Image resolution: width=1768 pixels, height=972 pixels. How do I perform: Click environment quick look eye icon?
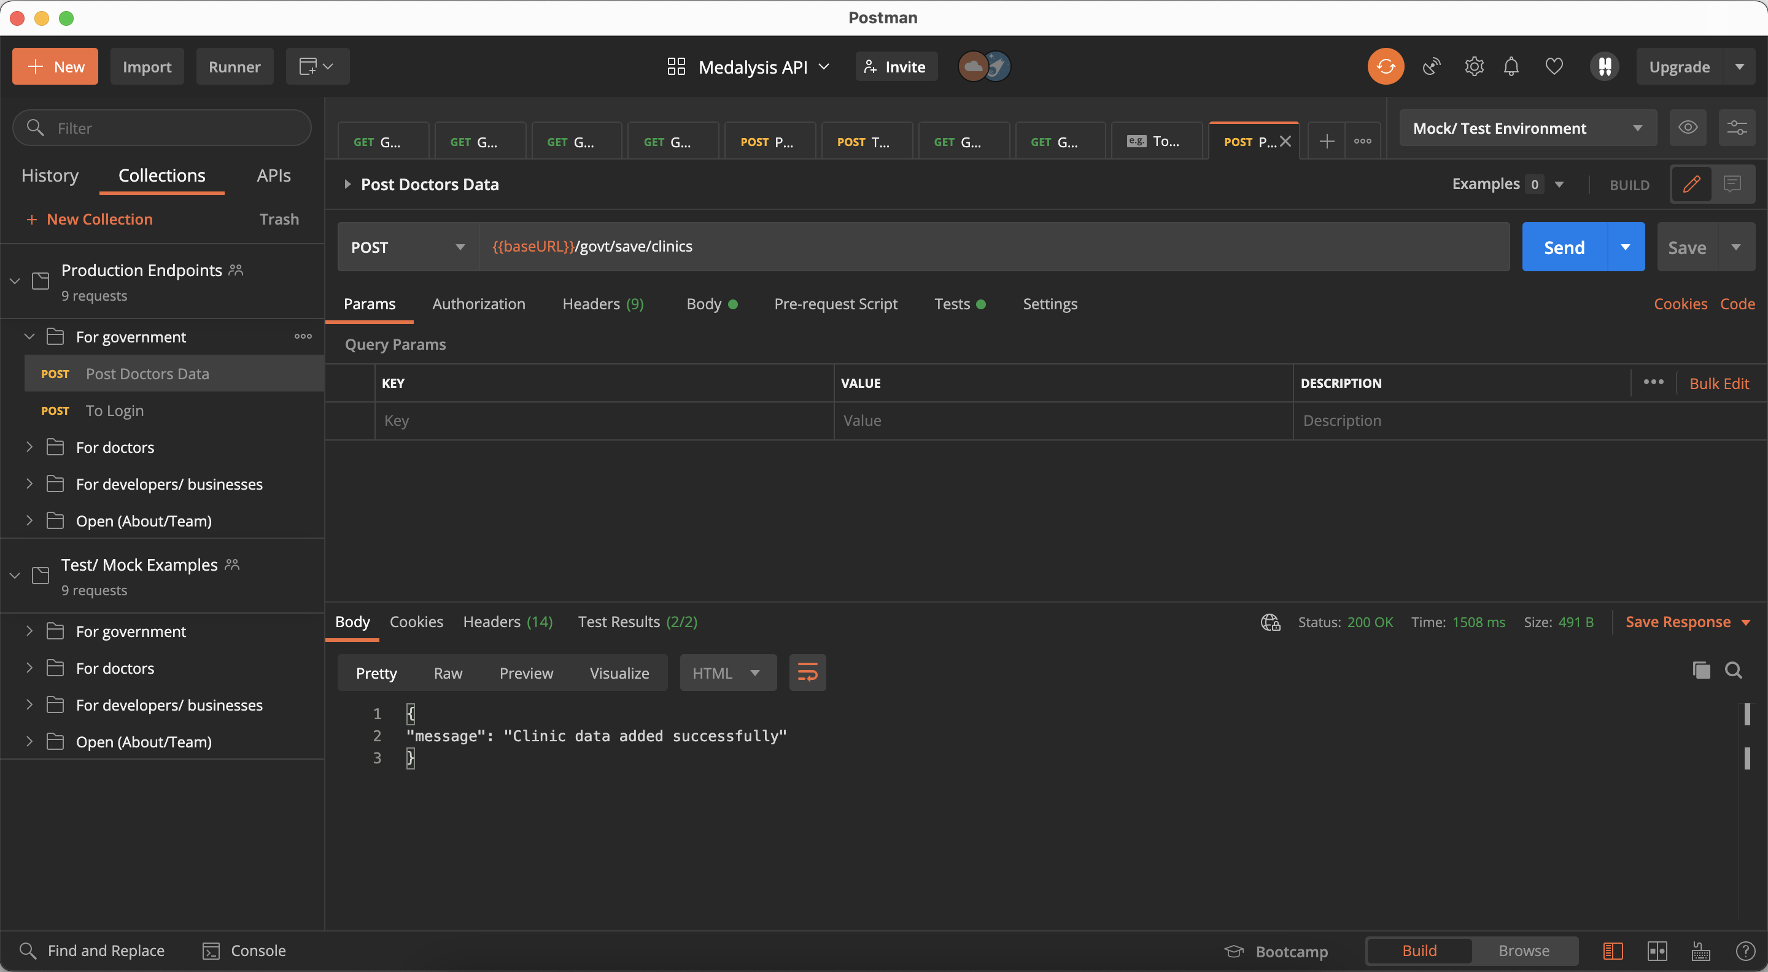(x=1688, y=128)
